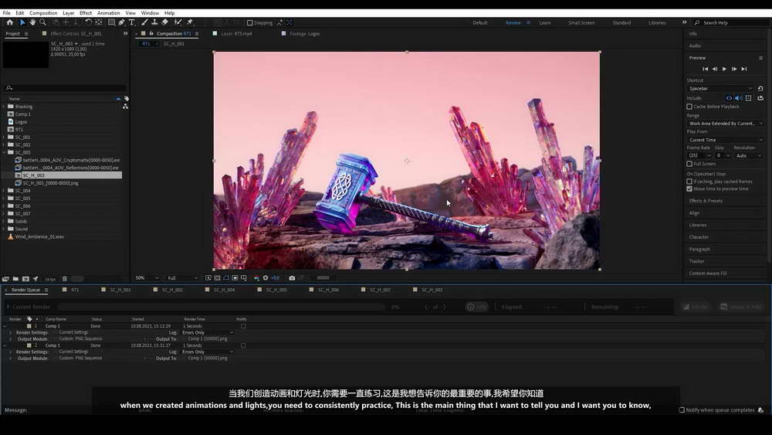
Task: Select the Zoom magnifier tool
Action: pos(42,22)
